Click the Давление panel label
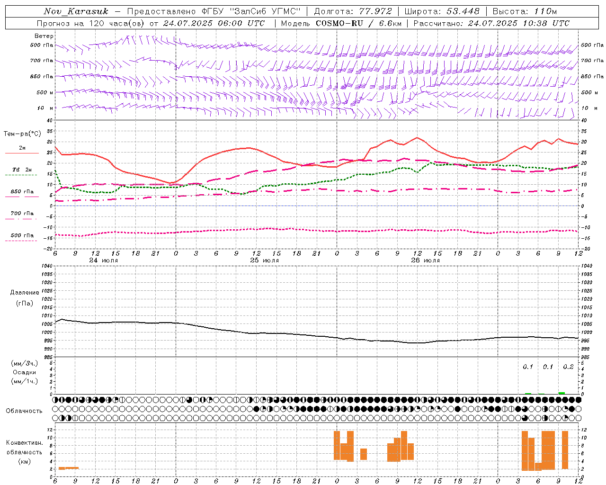The height and width of the screenshot is (485, 606). (25, 293)
